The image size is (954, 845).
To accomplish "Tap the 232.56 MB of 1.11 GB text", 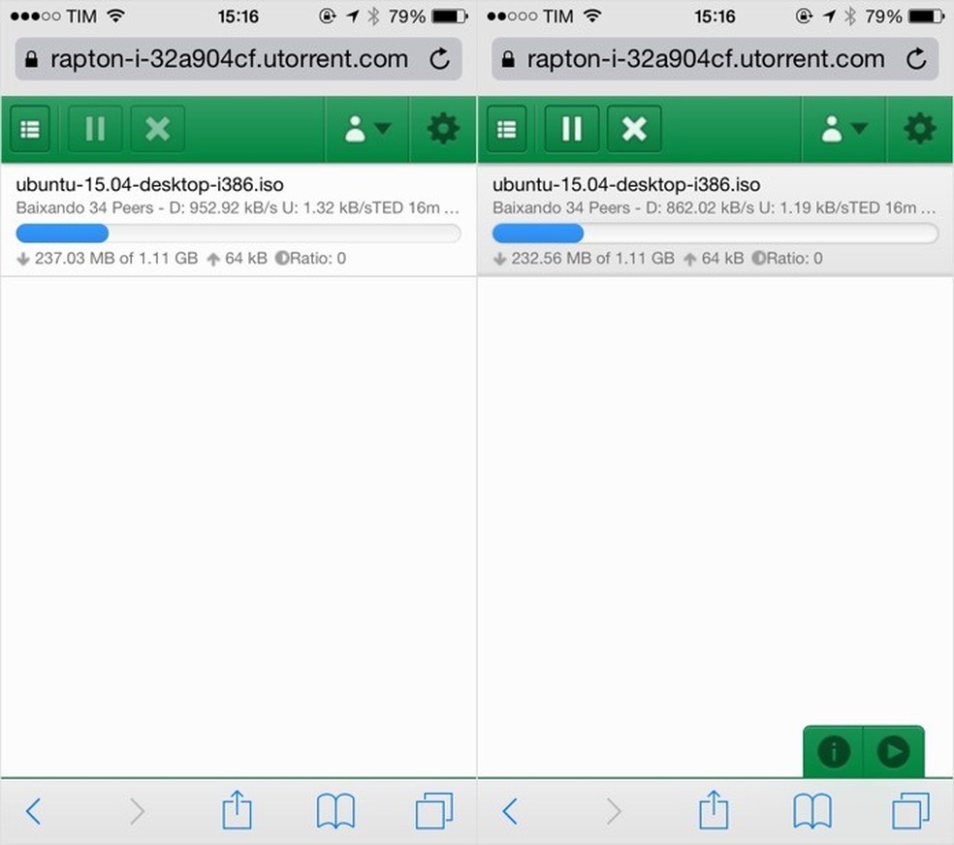I will tap(592, 259).
